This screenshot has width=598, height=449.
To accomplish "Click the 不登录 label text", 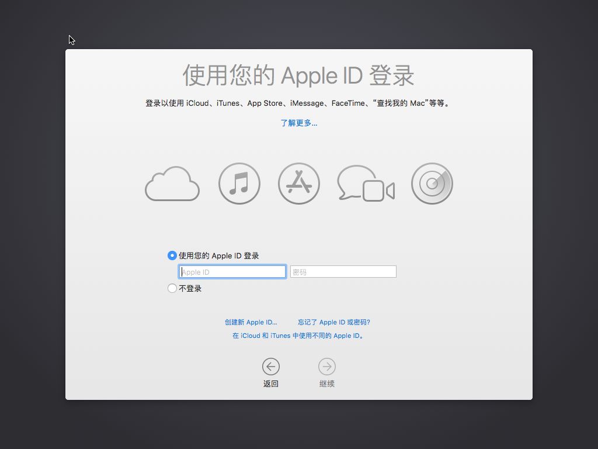I will [190, 288].
